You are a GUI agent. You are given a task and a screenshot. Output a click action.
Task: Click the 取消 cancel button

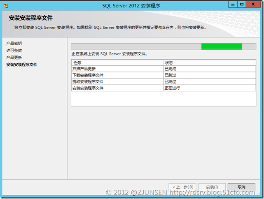(x=241, y=187)
